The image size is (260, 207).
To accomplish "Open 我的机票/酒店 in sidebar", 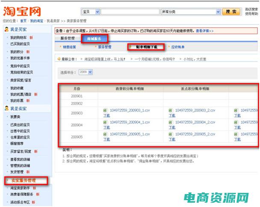I will 21,94.
